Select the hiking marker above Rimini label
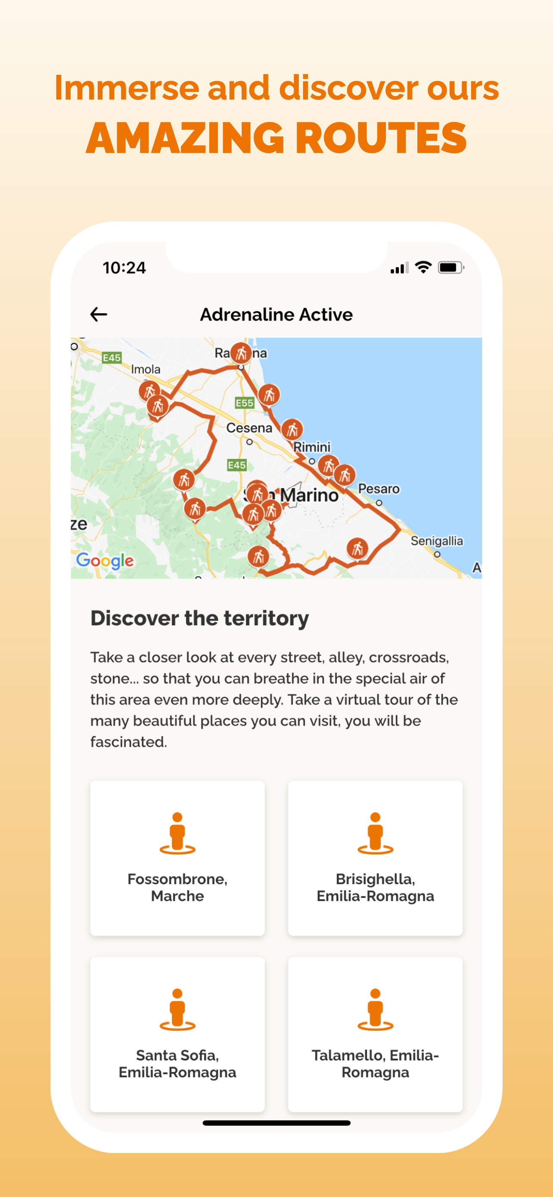Viewport: 553px width, 1197px height. pos(292,430)
